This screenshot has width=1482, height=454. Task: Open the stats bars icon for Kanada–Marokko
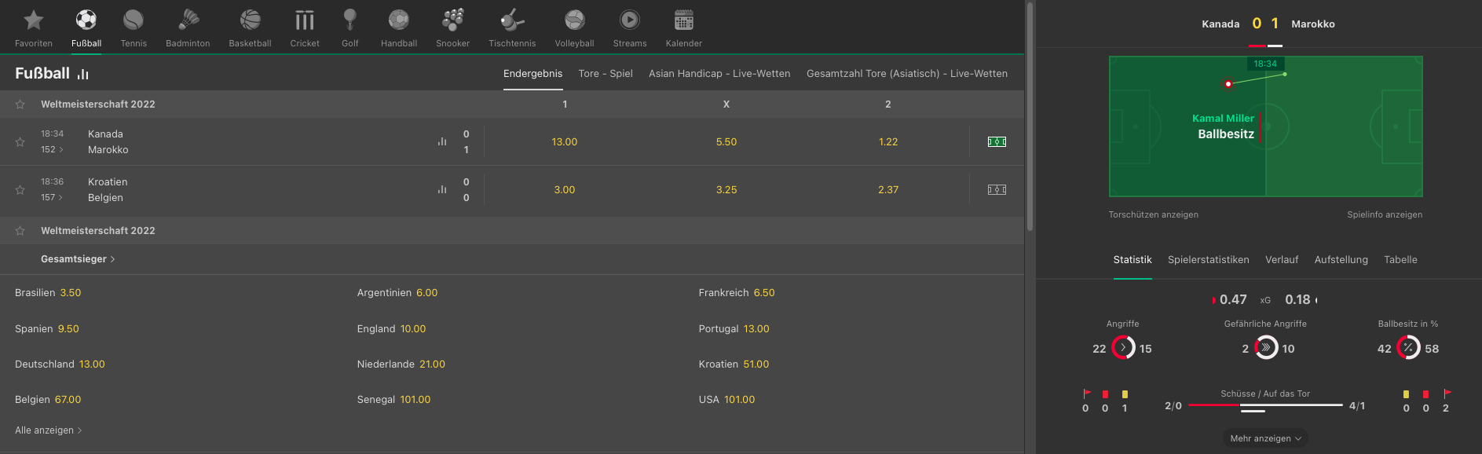[x=442, y=141]
